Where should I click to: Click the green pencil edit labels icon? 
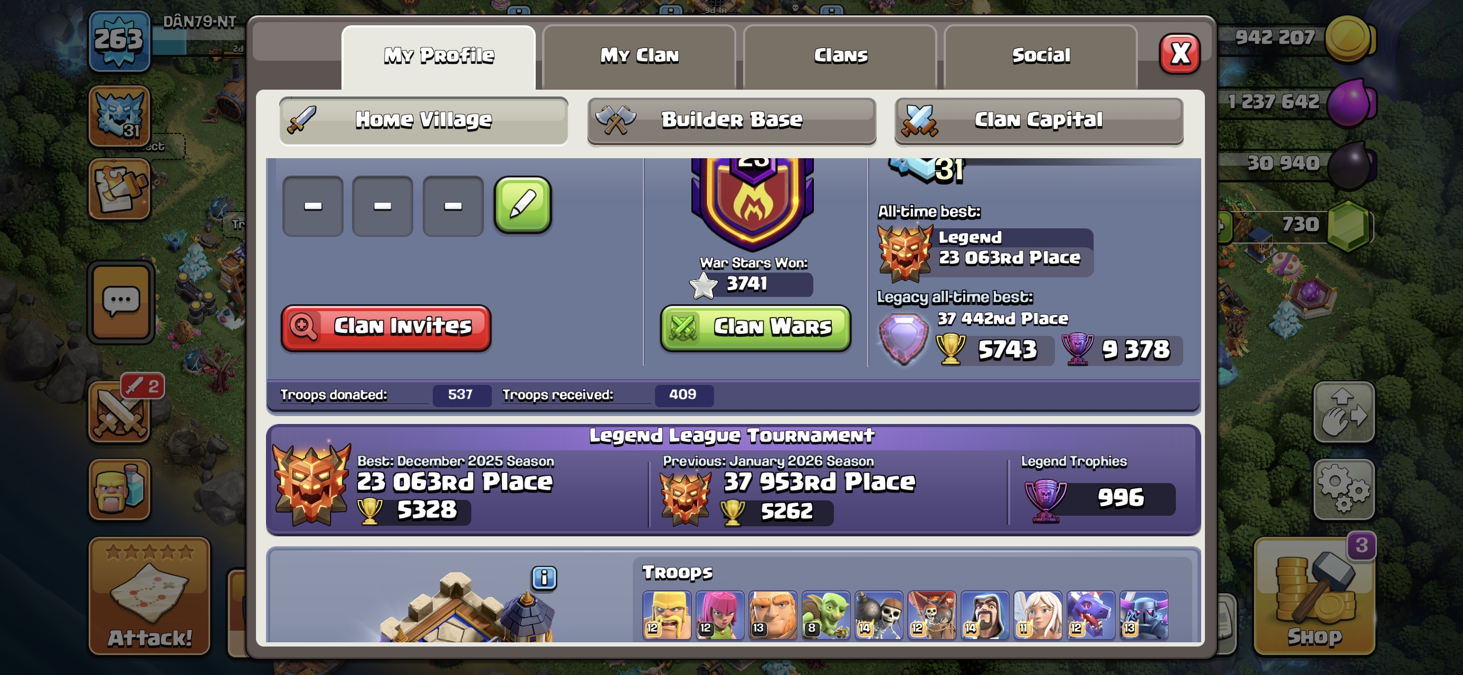click(522, 205)
